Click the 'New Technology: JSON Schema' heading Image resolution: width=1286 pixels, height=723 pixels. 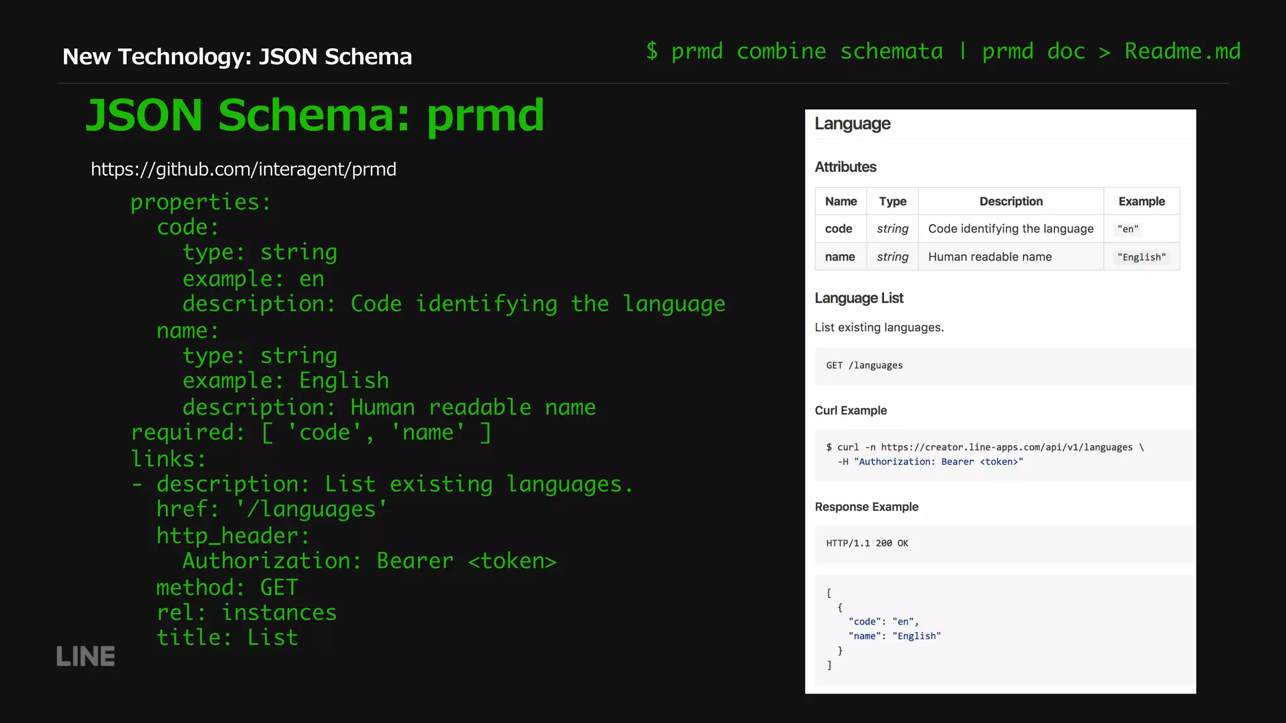237,56
